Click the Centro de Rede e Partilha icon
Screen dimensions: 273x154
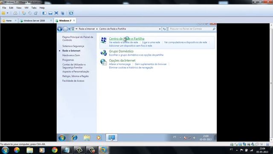pyautogui.click(x=104, y=40)
